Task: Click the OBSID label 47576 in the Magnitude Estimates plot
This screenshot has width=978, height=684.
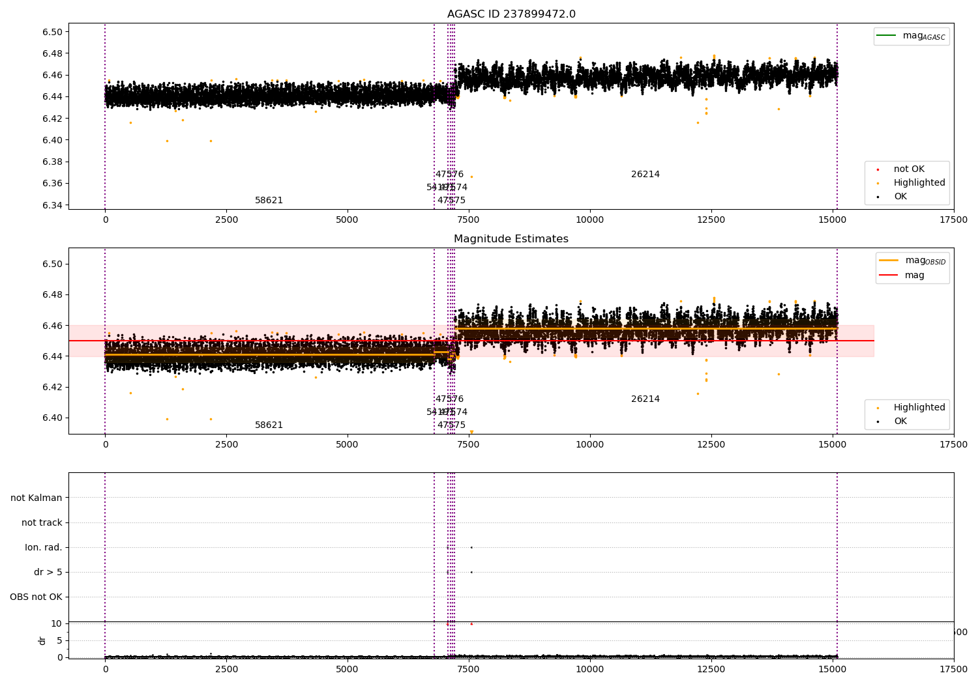Action: coord(450,399)
